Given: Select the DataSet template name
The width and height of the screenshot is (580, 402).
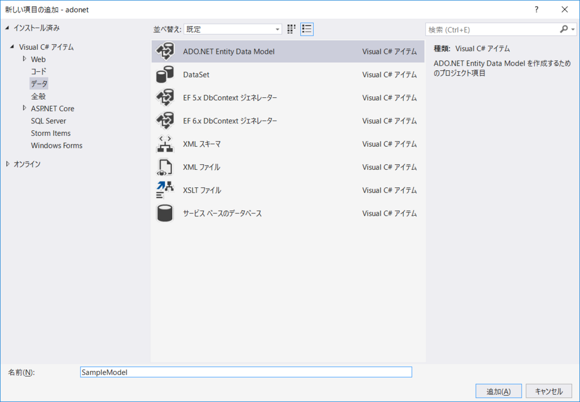Looking at the screenshot, I should [x=196, y=74].
